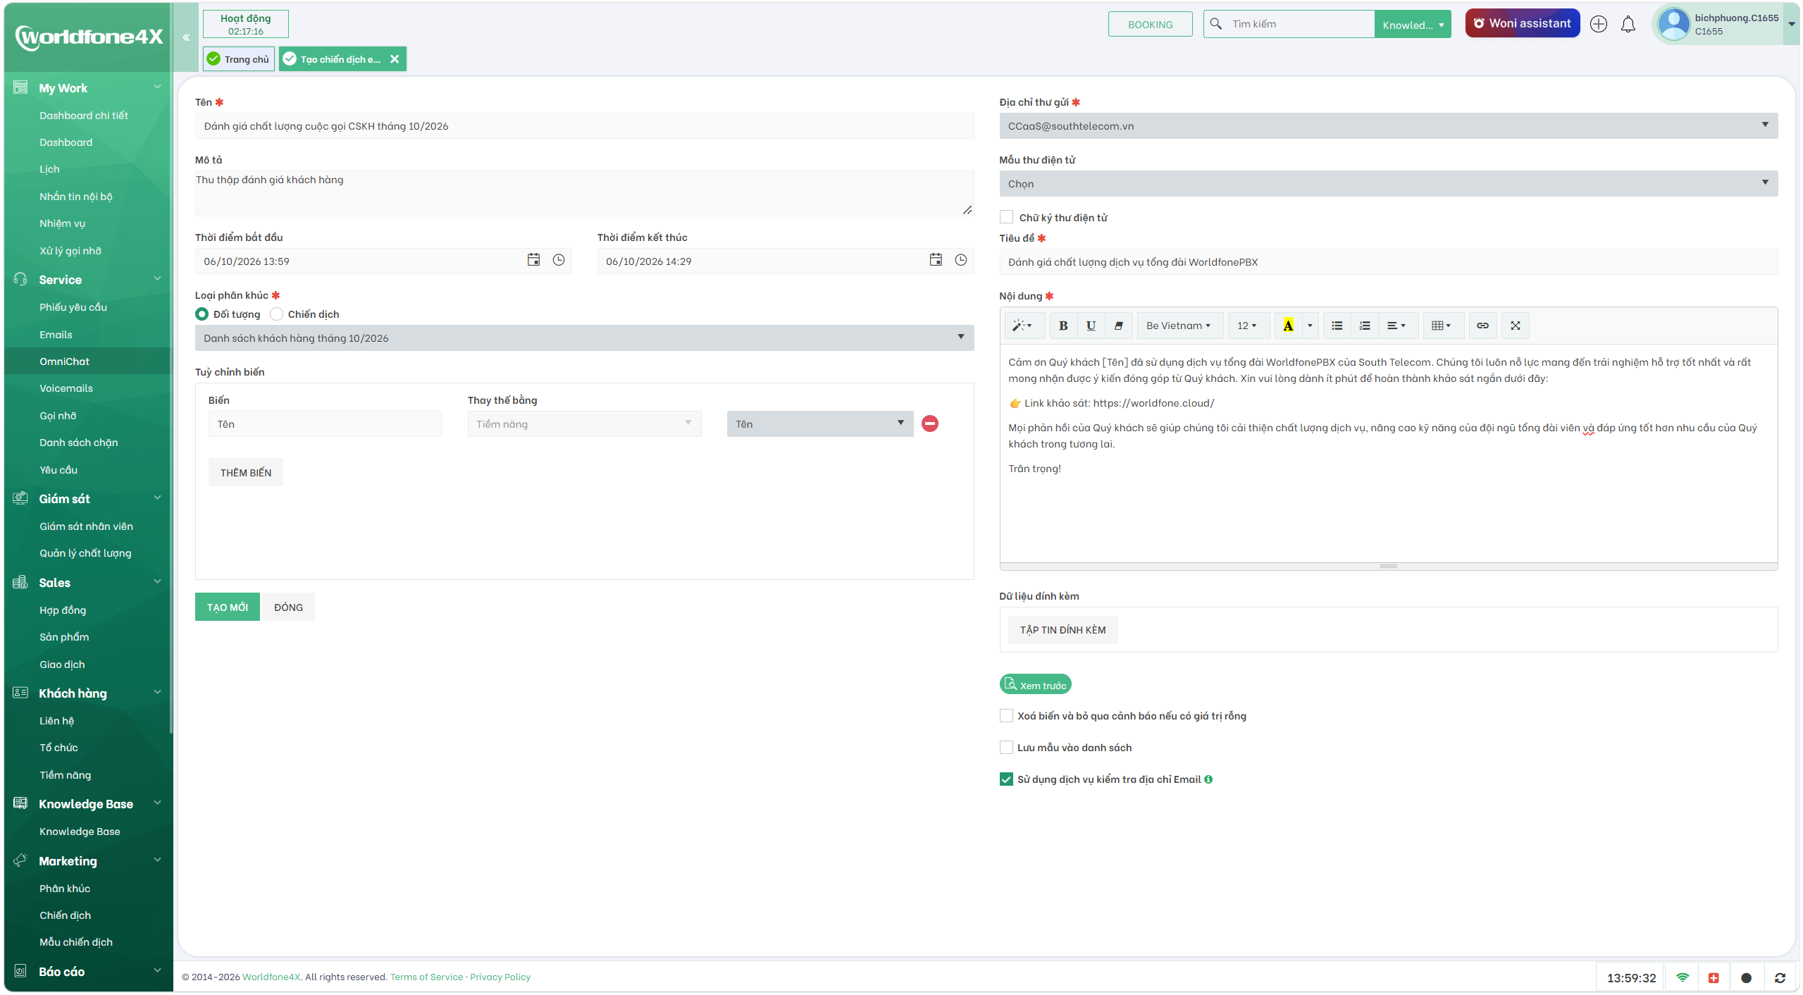The width and height of the screenshot is (1803, 995).
Task: Open the font size 12 dropdown
Action: click(1248, 326)
